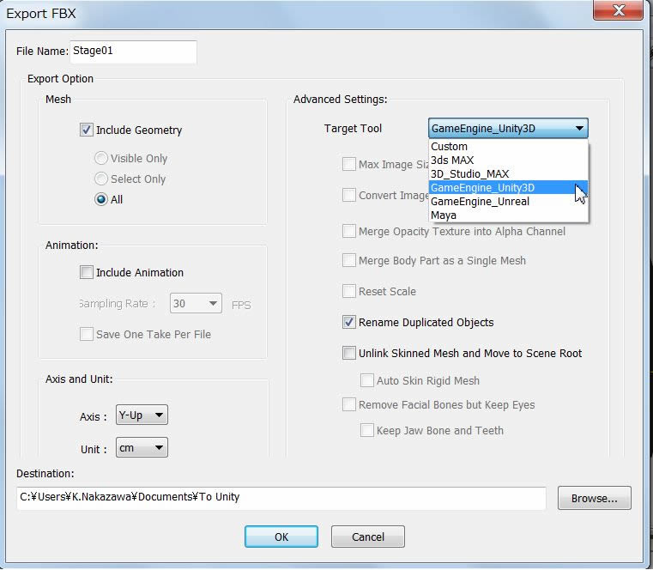653x570 pixels.
Task: Collapse the Target Tool dropdown arrow
Action: (x=580, y=129)
